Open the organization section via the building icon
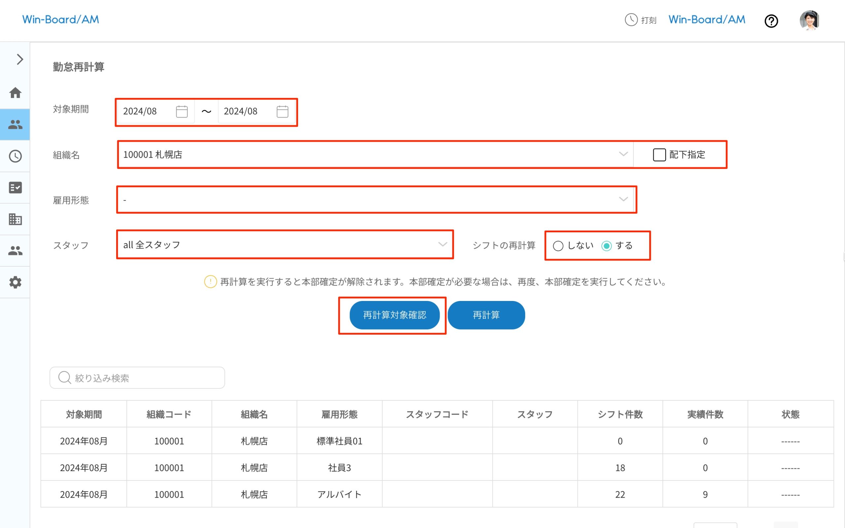845x528 pixels. click(16, 219)
